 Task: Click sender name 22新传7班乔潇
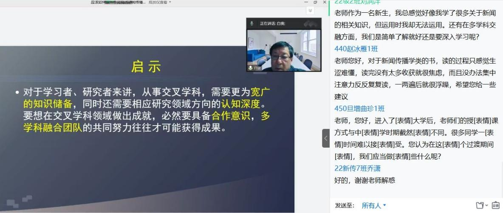click(x=357, y=168)
